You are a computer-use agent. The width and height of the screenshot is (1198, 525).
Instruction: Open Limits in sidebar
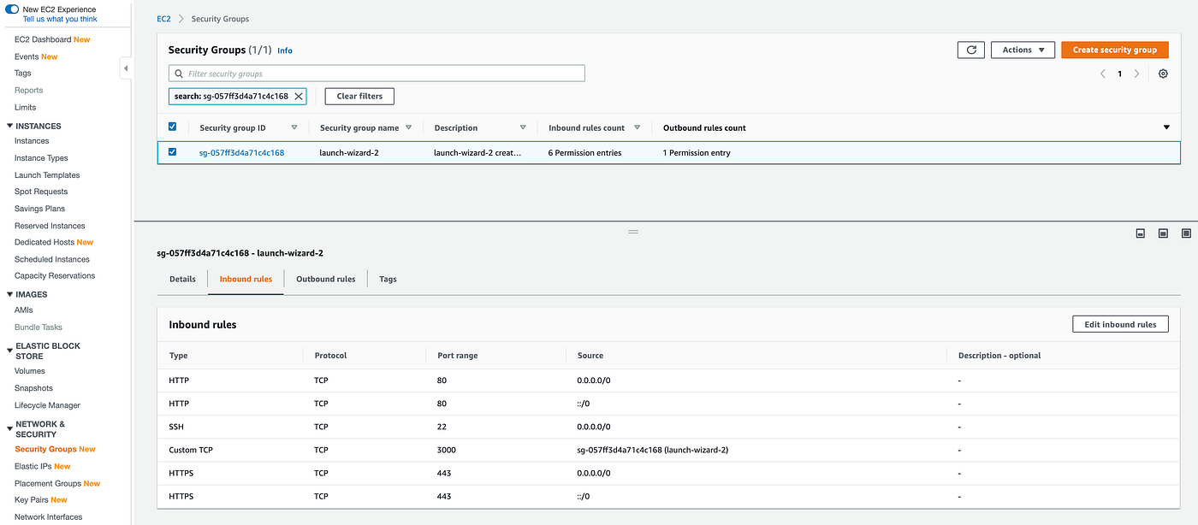click(26, 107)
